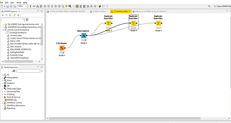Select the Data Explorer node icon
Viewport: 231px width, 123px height.
point(84,36)
